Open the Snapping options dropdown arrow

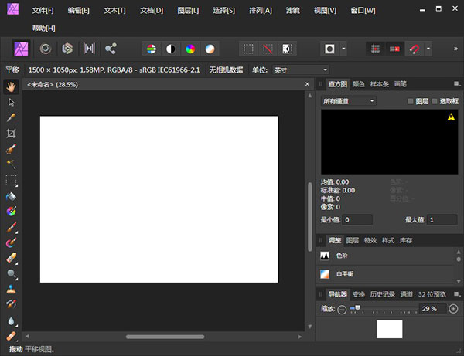[x=428, y=49]
